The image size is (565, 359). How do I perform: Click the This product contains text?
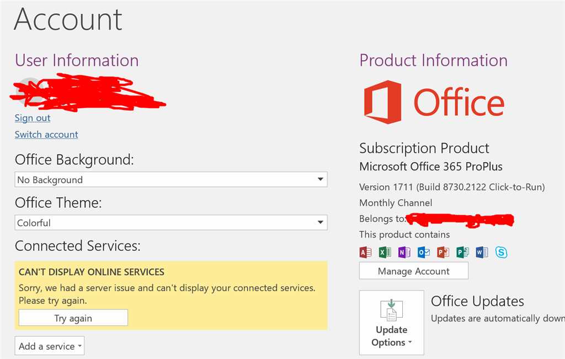click(404, 235)
